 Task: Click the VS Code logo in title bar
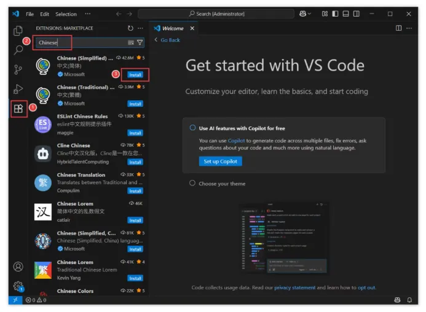[x=15, y=14]
